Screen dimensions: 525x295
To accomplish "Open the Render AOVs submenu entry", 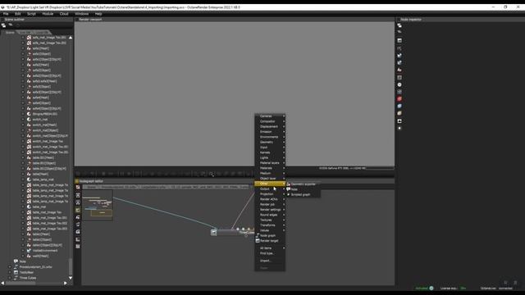I will (270, 199).
